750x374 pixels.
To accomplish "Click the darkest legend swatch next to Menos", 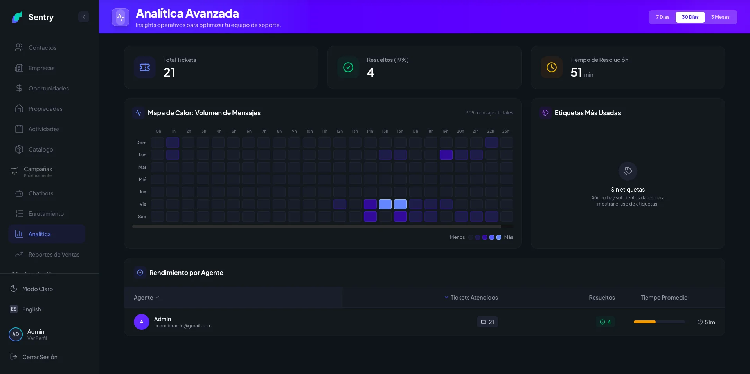I will click(471, 237).
